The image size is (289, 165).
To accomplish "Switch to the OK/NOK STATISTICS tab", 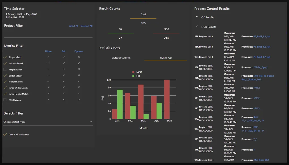I will pos(121,58).
